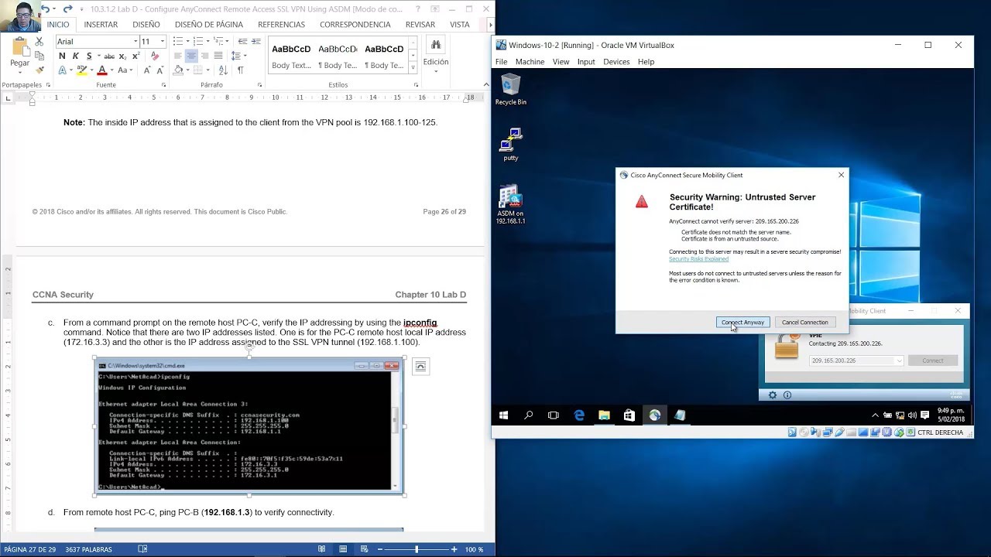The image size is (991, 557).
Task: Toggle italic (K) formatting in Word
Action: coord(76,56)
